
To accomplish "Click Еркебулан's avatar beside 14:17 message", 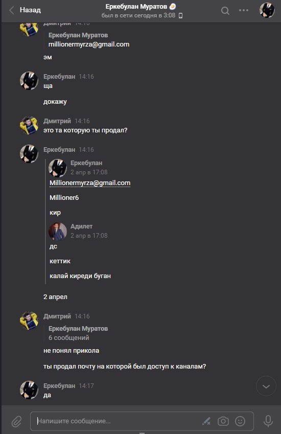I will coord(29,390).
